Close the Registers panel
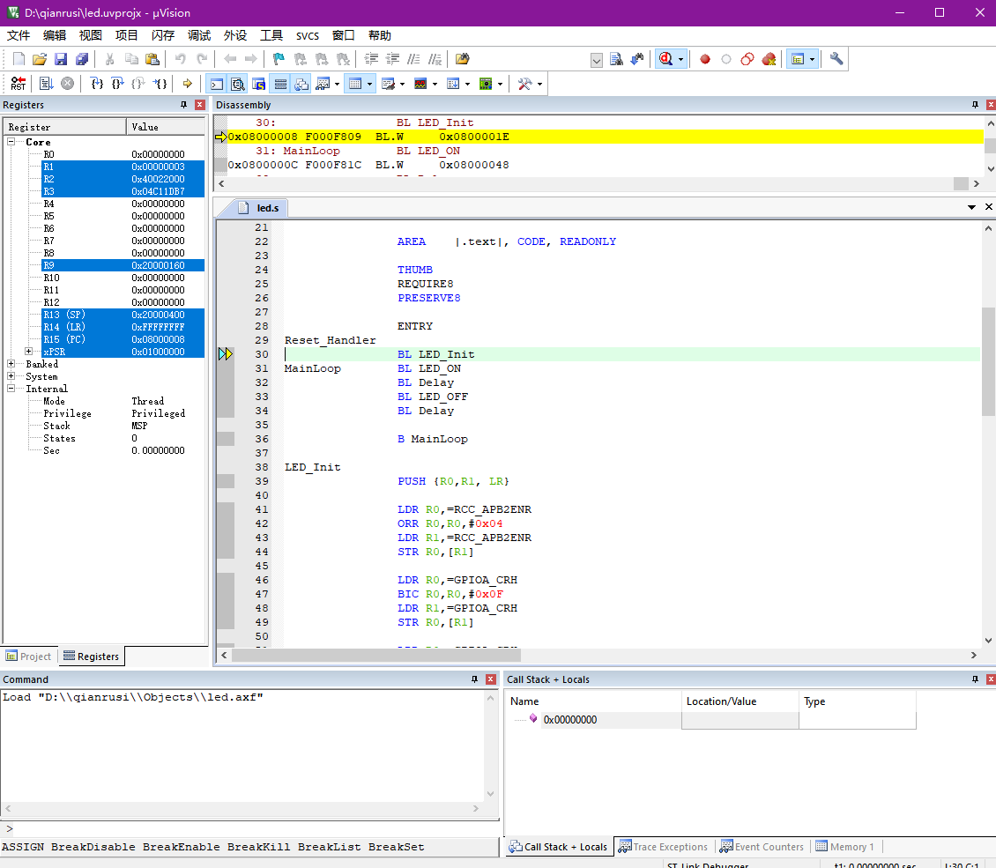 coord(200,105)
